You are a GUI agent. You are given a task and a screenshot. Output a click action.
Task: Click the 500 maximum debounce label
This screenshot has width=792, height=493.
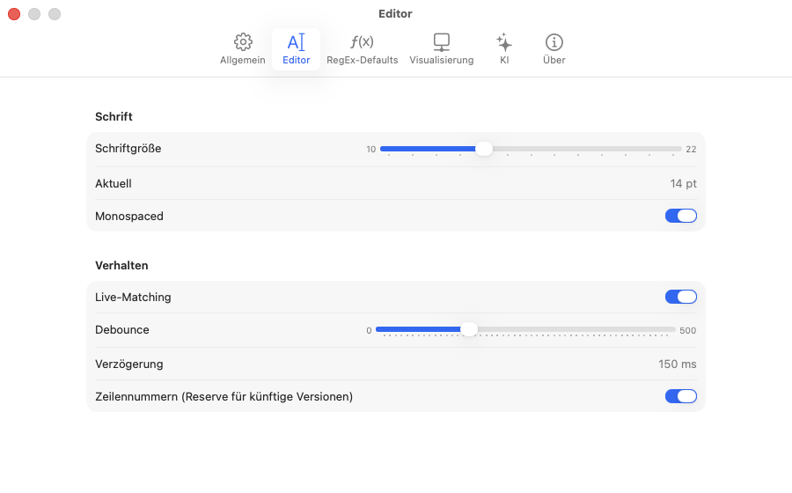pyautogui.click(x=688, y=330)
